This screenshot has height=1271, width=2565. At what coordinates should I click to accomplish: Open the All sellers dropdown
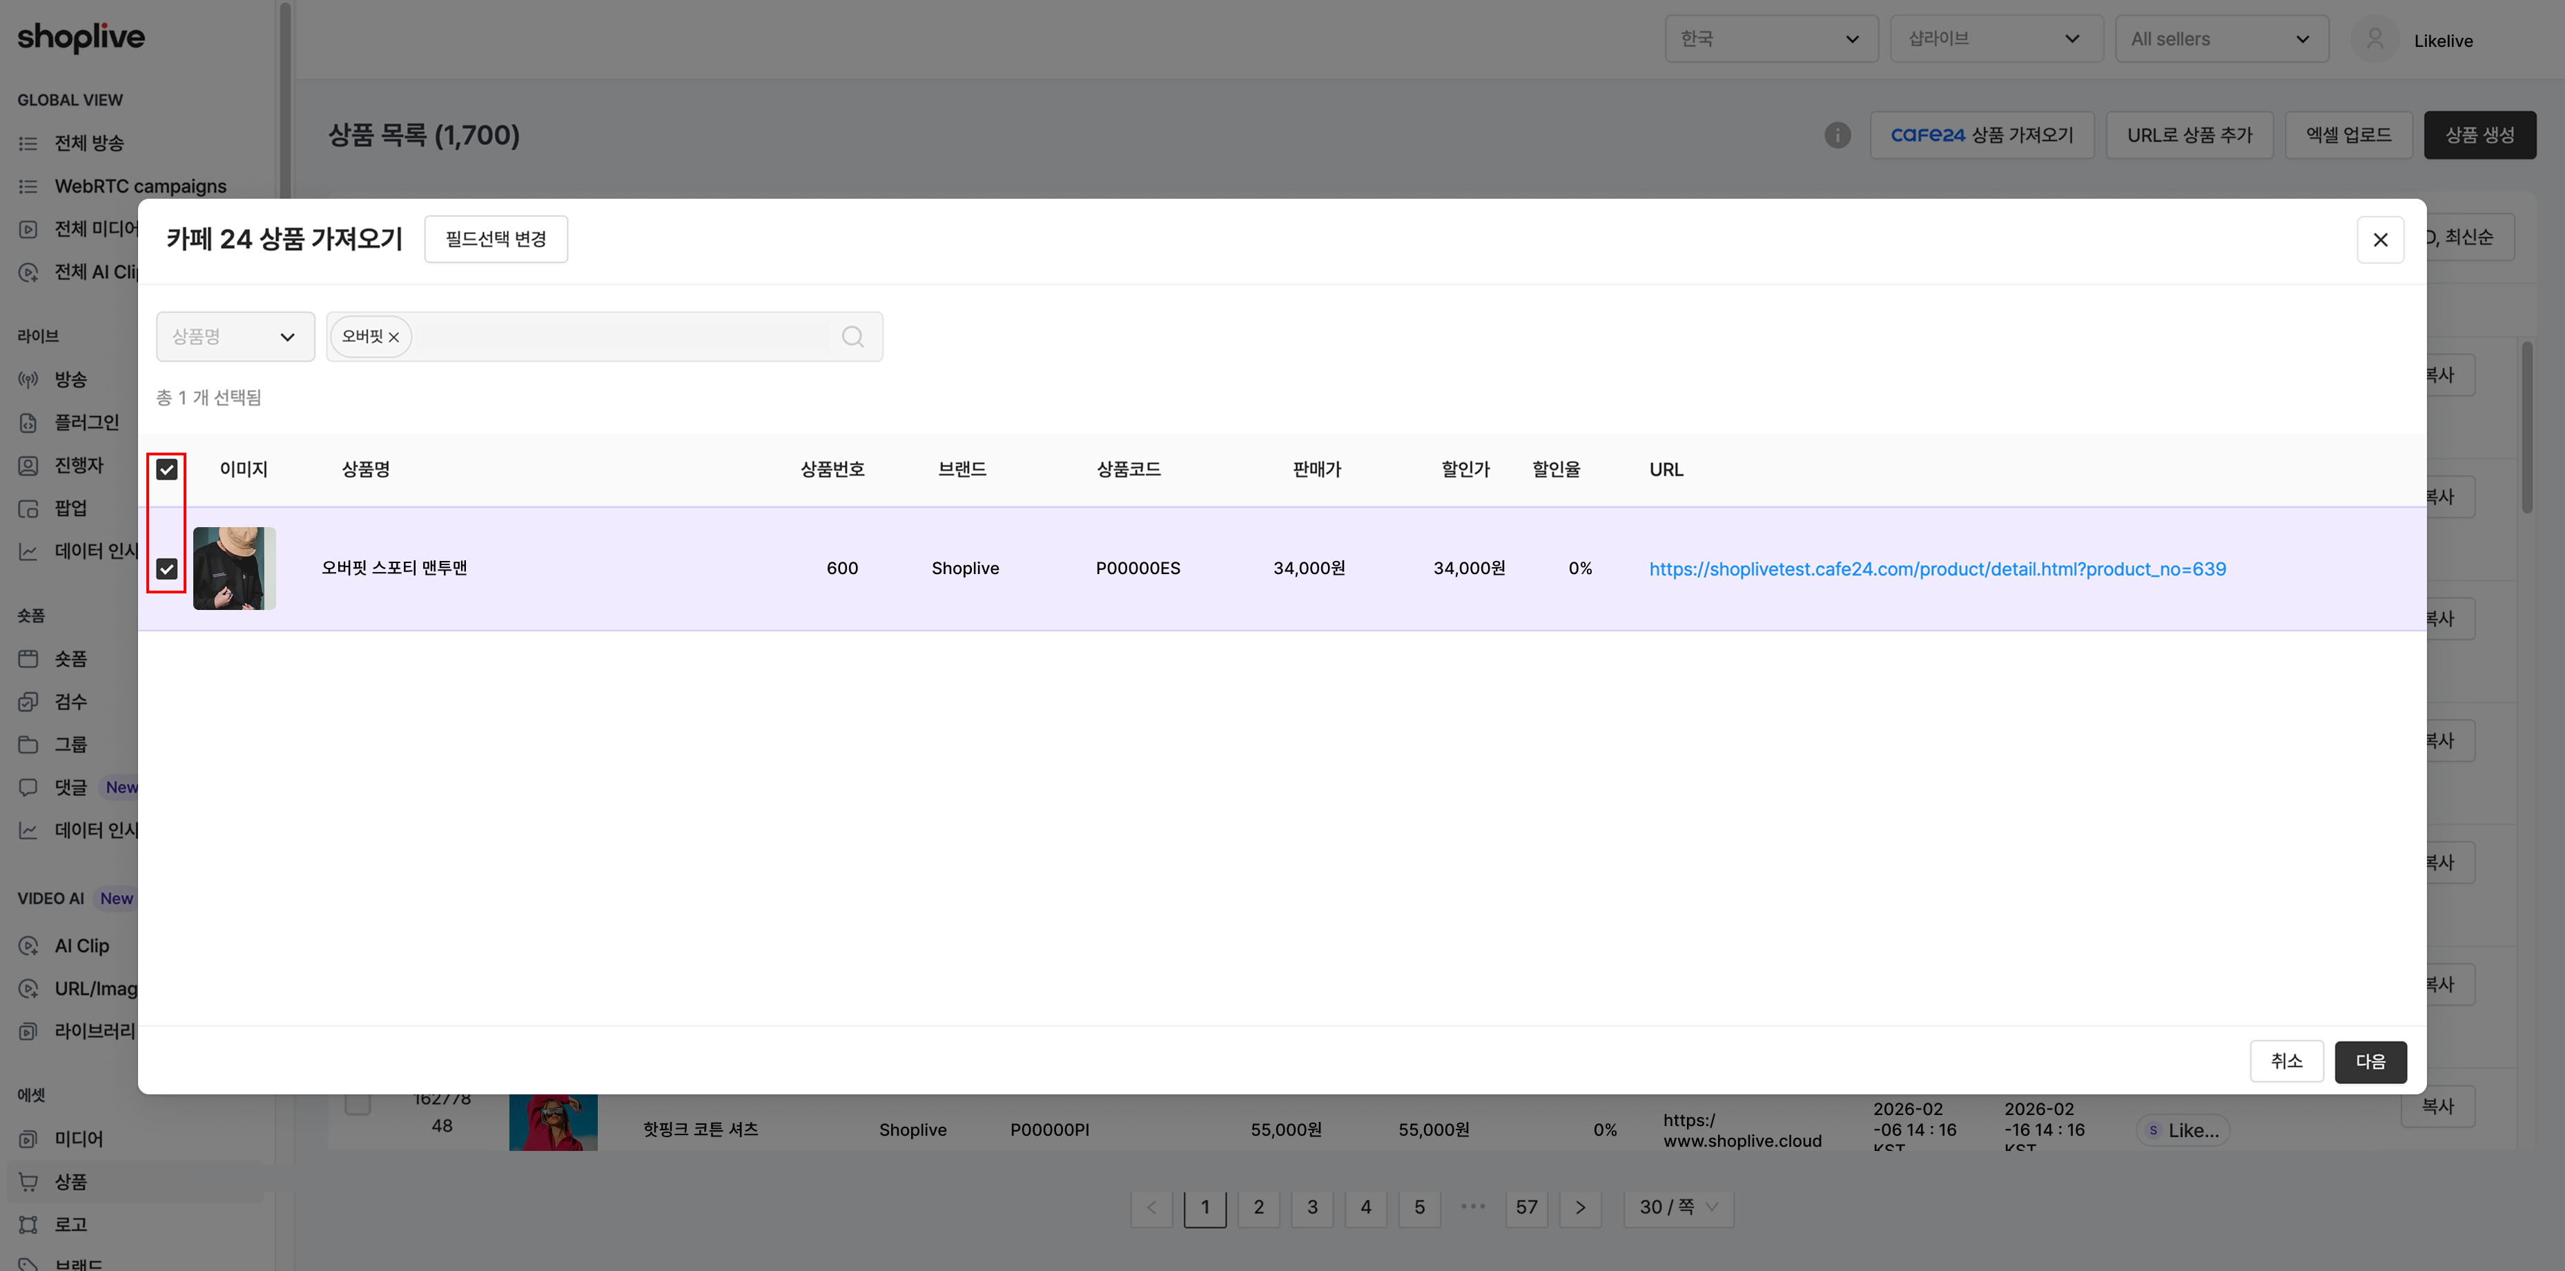[x=2221, y=39]
